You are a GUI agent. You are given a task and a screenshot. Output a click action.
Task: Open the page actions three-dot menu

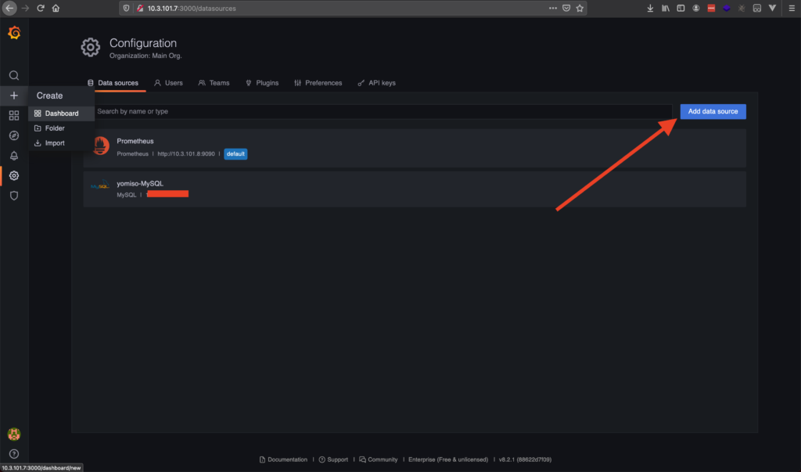point(553,8)
